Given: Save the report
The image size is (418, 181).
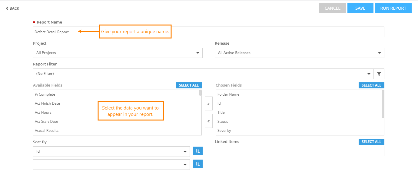Looking at the screenshot, I should tap(360, 8).
